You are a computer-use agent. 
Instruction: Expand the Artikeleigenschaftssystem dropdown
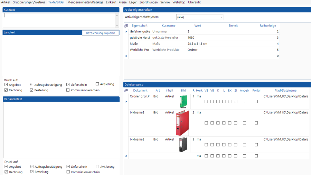(222, 17)
